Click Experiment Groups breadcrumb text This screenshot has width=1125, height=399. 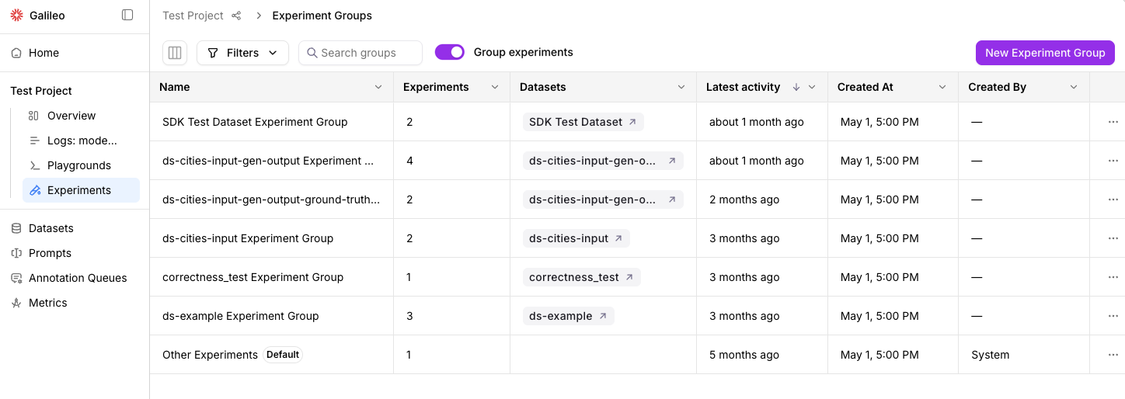tap(322, 16)
